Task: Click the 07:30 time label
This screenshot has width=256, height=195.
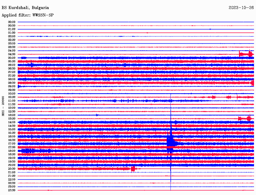Action: [x=11, y=75]
